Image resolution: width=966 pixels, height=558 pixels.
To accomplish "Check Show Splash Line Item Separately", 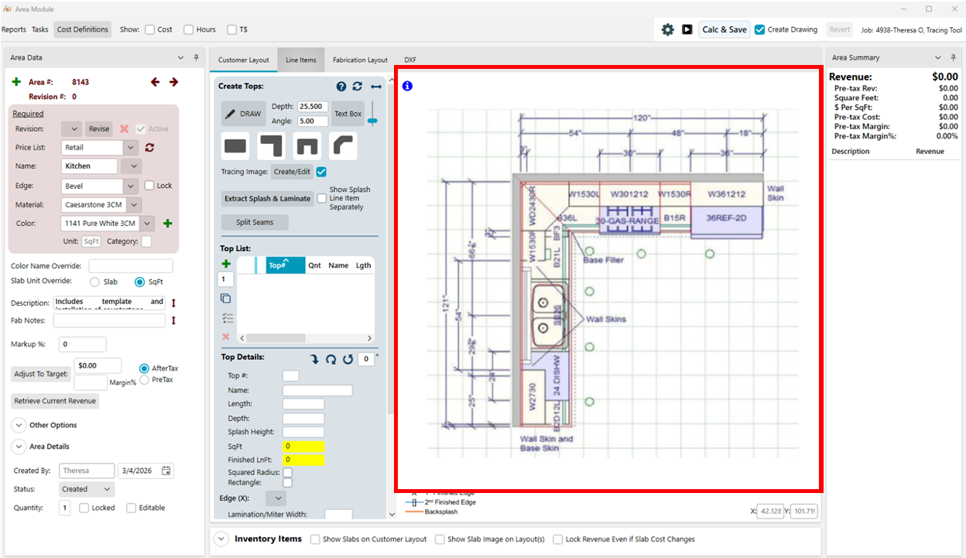I will click(x=322, y=198).
